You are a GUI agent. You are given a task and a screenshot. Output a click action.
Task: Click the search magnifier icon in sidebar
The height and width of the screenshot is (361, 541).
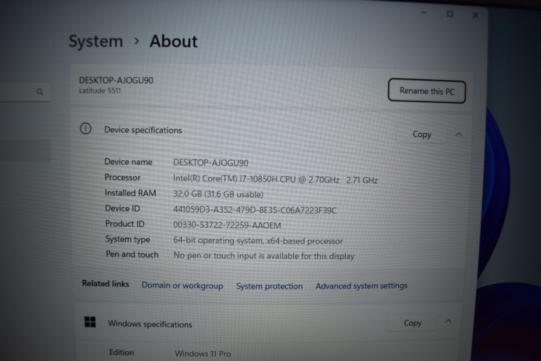[39, 92]
